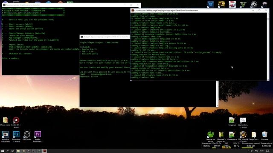
Task: Open the StarCraft II desktop shortcut
Action: (x=210, y=4)
